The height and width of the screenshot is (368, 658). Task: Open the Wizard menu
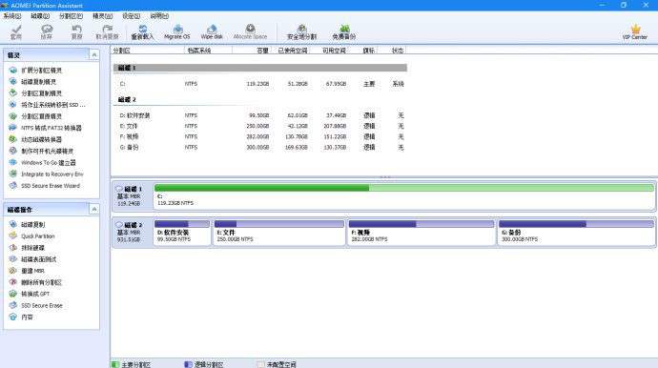[102, 16]
